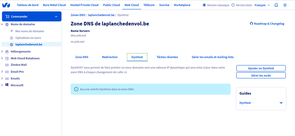This screenshot has height=136, width=295.
Task: Click the Zimbra Mail envelope icon
Action: [7, 65]
